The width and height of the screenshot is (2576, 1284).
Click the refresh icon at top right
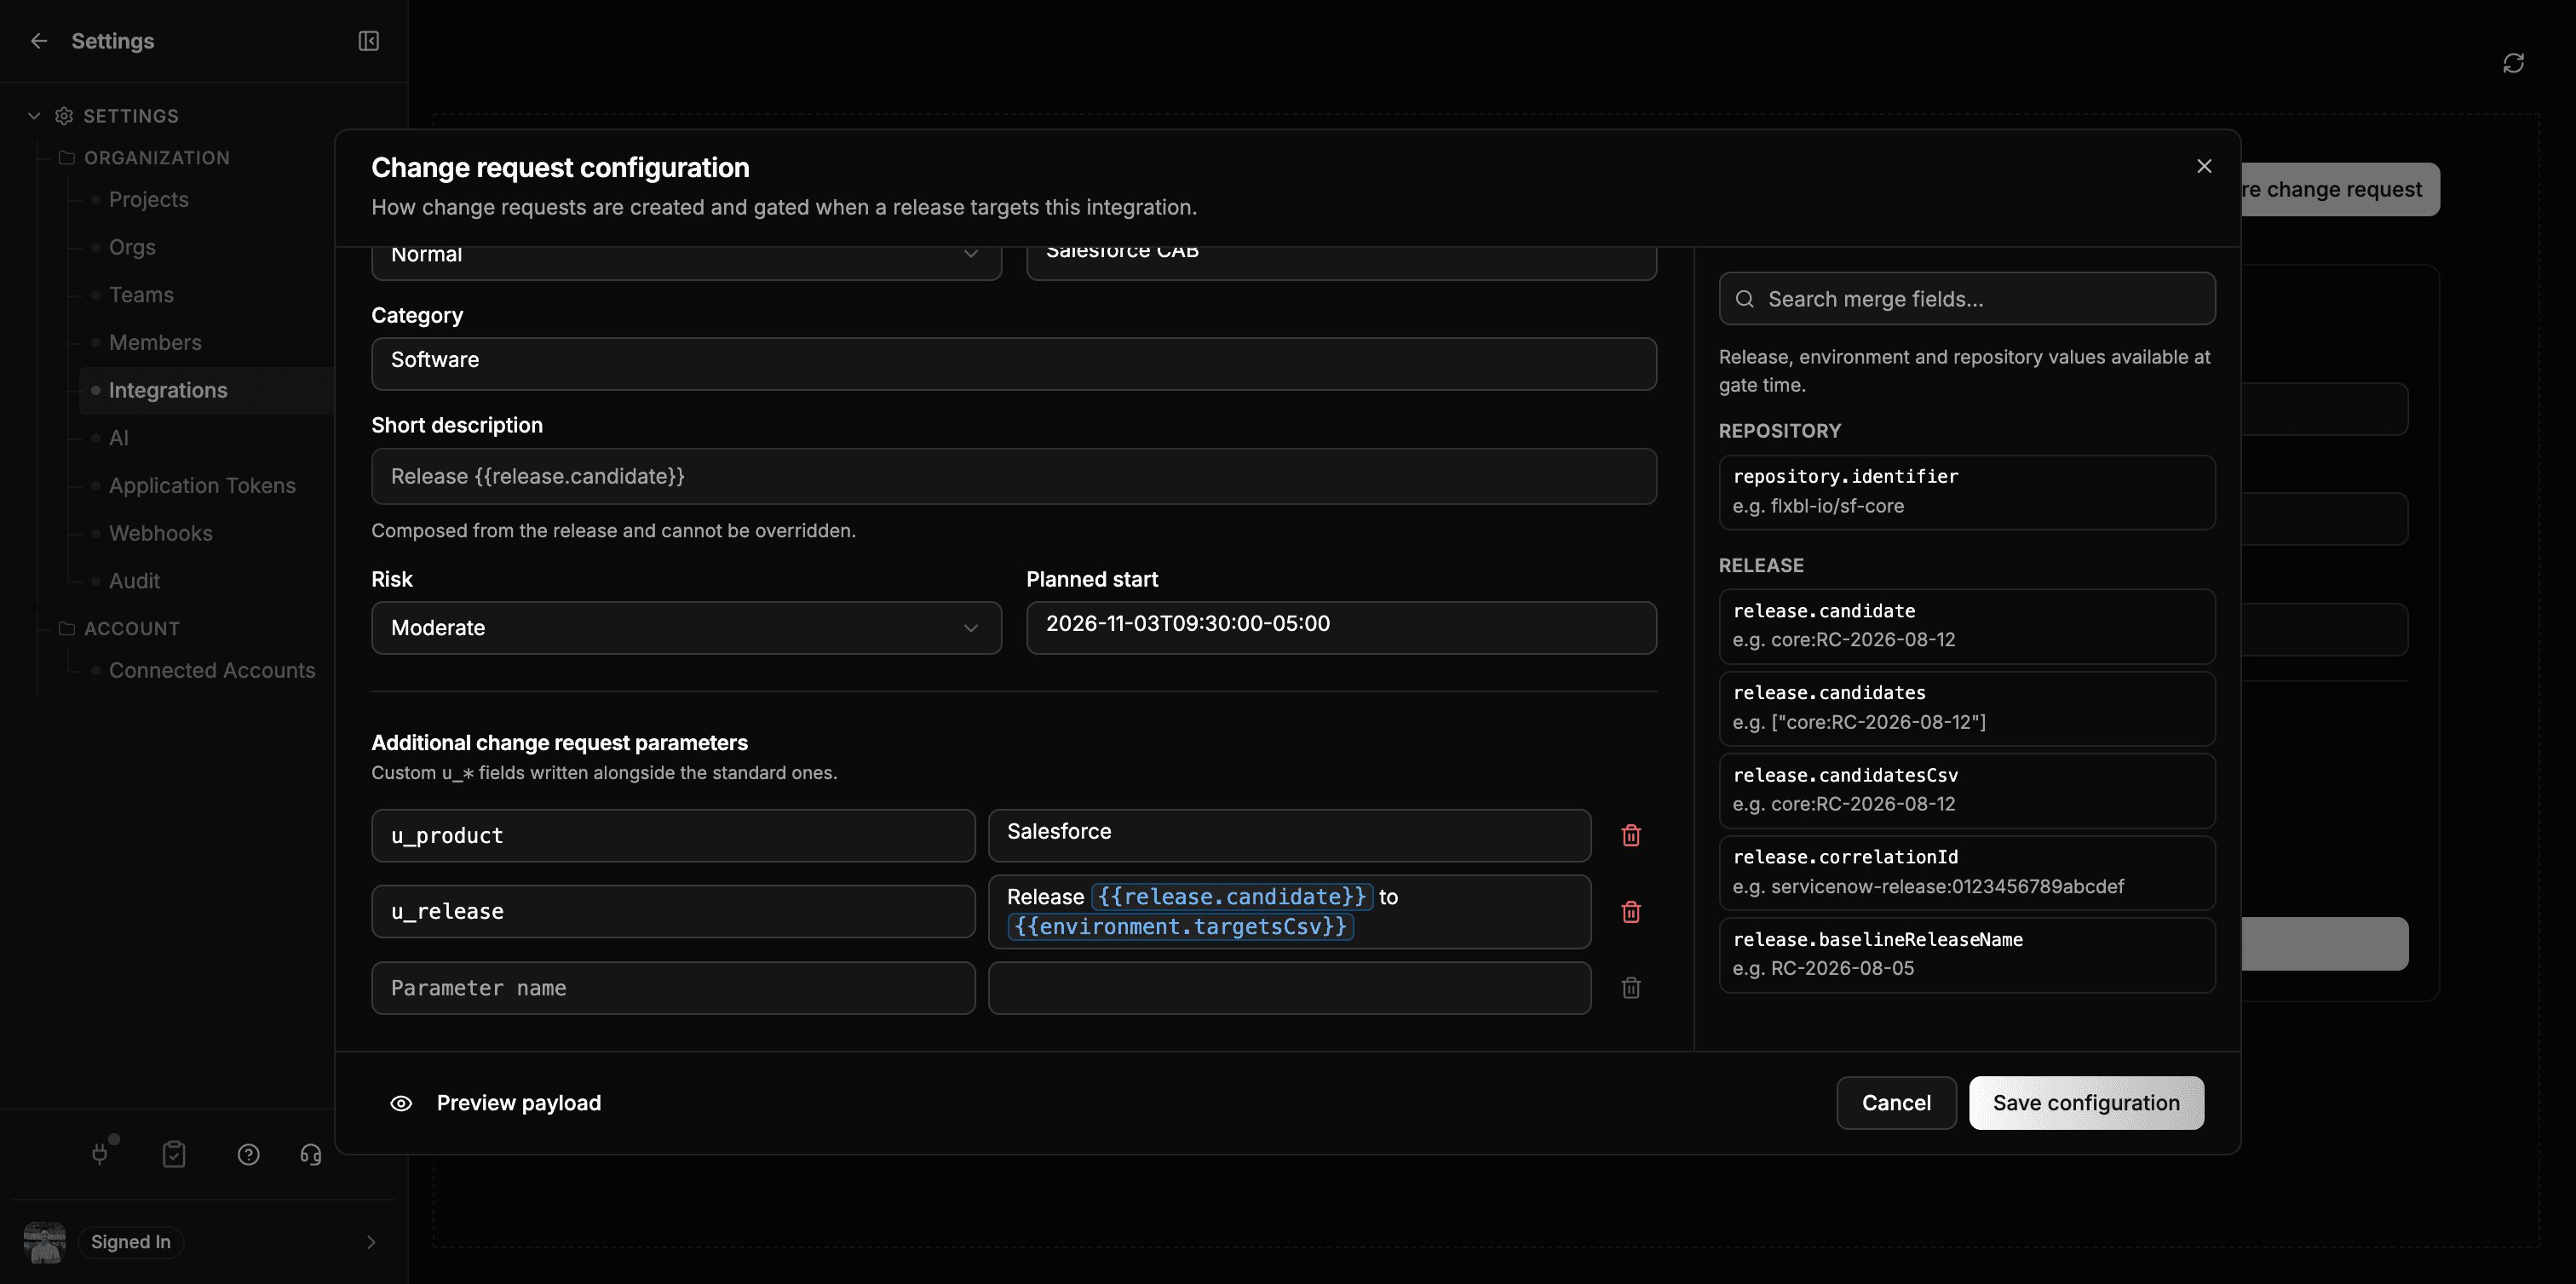tap(2513, 63)
